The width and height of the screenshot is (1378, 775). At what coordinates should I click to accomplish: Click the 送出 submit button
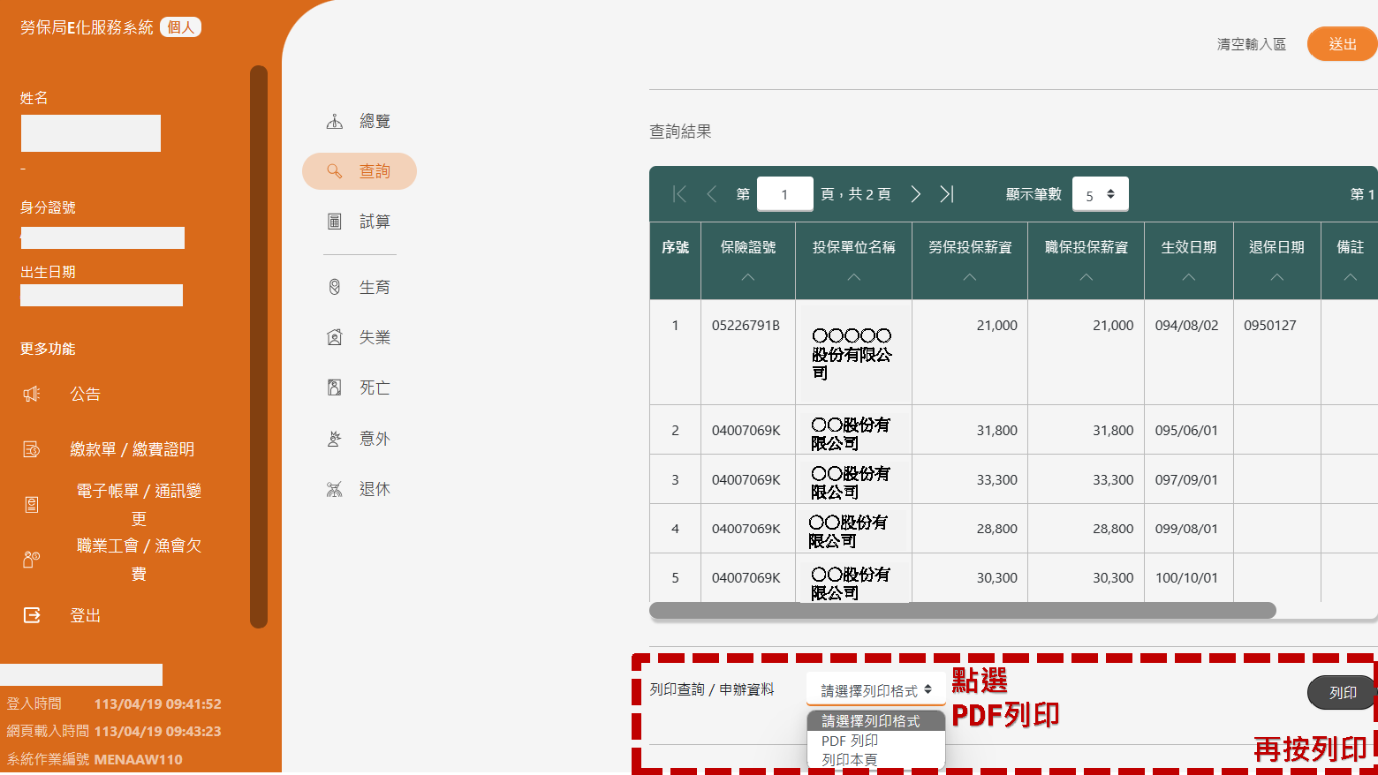[x=1342, y=44]
